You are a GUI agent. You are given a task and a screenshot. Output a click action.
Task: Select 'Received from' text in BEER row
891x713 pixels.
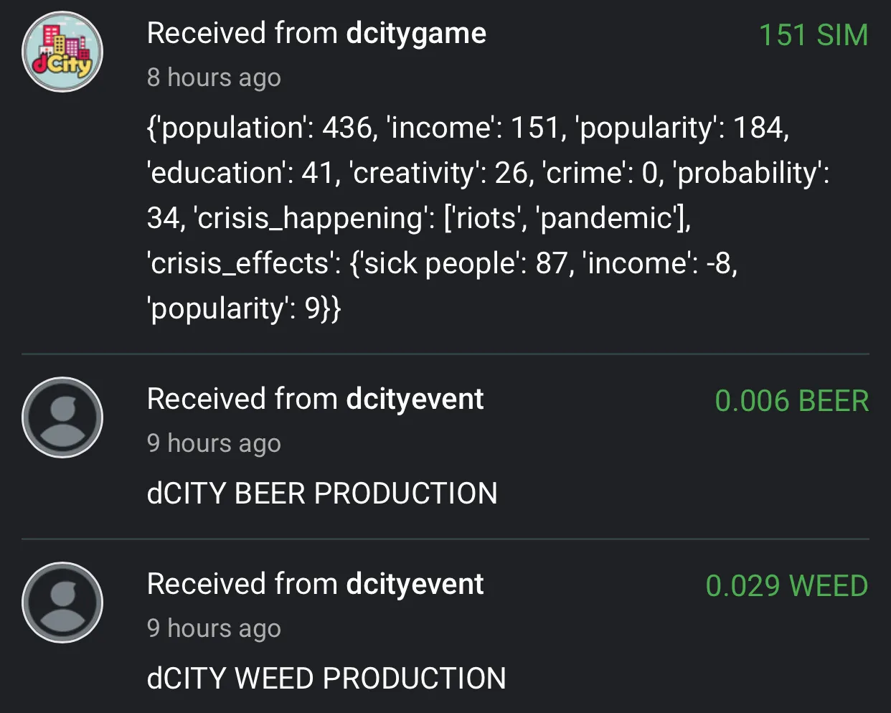[x=242, y=399]
